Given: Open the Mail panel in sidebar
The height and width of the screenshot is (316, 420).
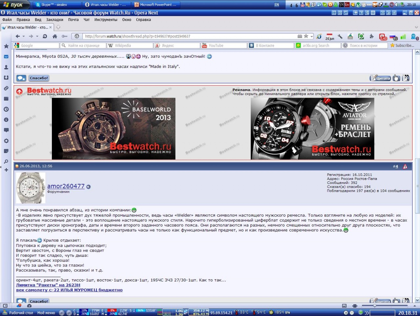Looking at the screenshot, I should point(6,57).
